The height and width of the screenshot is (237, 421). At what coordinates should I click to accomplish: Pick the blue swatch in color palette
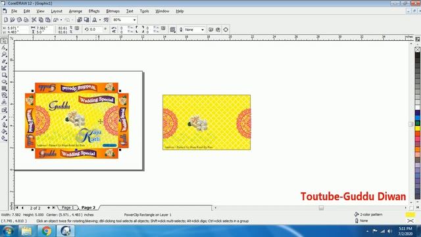pos(418,118)
